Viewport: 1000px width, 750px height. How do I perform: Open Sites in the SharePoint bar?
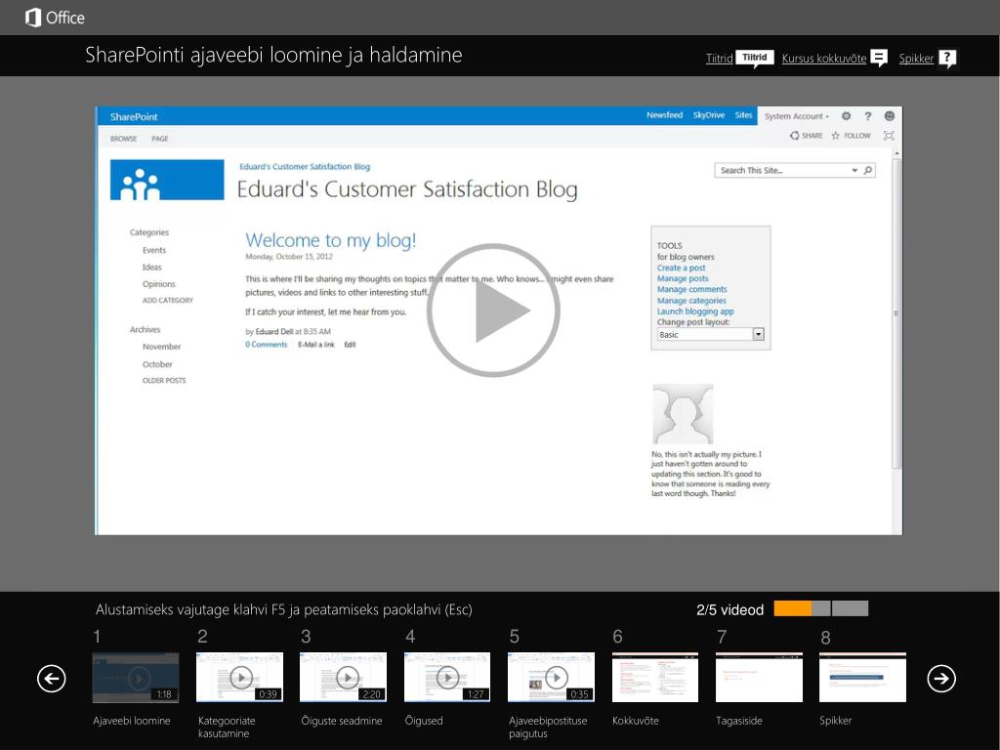(743, 115)
